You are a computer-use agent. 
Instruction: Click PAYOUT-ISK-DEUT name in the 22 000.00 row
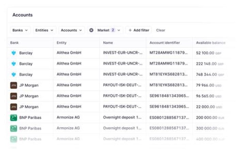point(122,107)
